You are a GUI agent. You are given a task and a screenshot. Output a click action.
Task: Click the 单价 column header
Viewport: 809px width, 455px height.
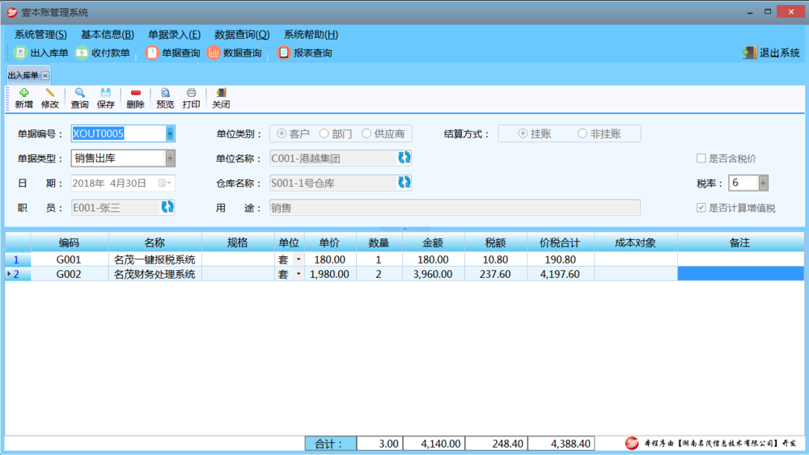pos(330,242)
